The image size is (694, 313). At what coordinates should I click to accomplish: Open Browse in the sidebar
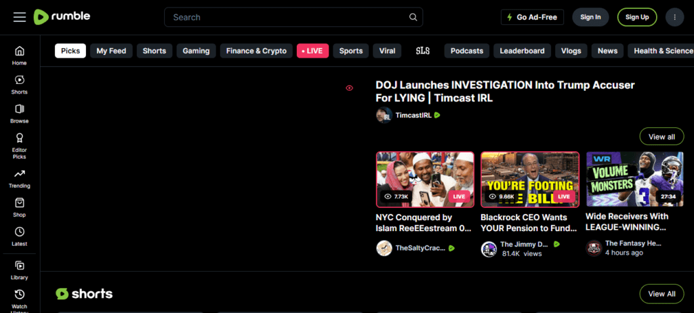(x=20, y=113)
